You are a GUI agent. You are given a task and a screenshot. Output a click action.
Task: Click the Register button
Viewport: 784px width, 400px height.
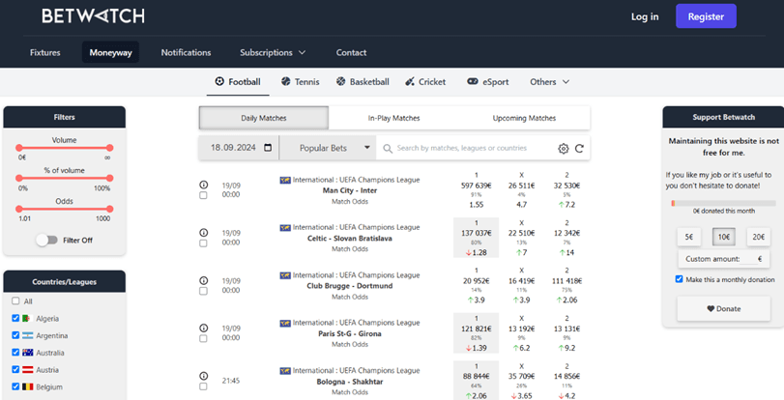tap(706, 16)
